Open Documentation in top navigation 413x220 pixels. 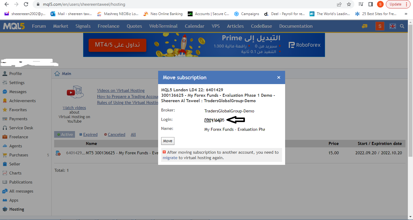pyautogui.click(x=296, y=26)
